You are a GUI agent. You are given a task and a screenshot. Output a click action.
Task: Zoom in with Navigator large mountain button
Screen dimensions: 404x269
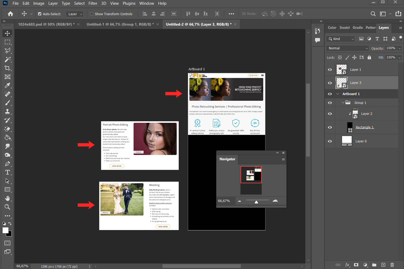point(275,200)
